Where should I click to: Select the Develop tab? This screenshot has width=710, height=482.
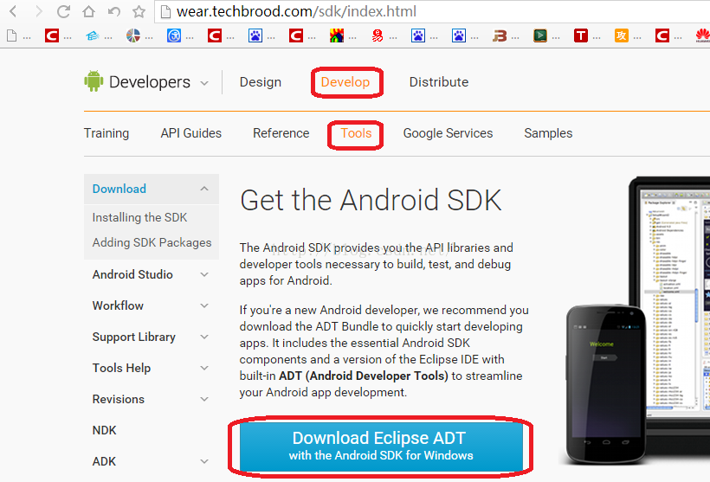coord(345,82)
